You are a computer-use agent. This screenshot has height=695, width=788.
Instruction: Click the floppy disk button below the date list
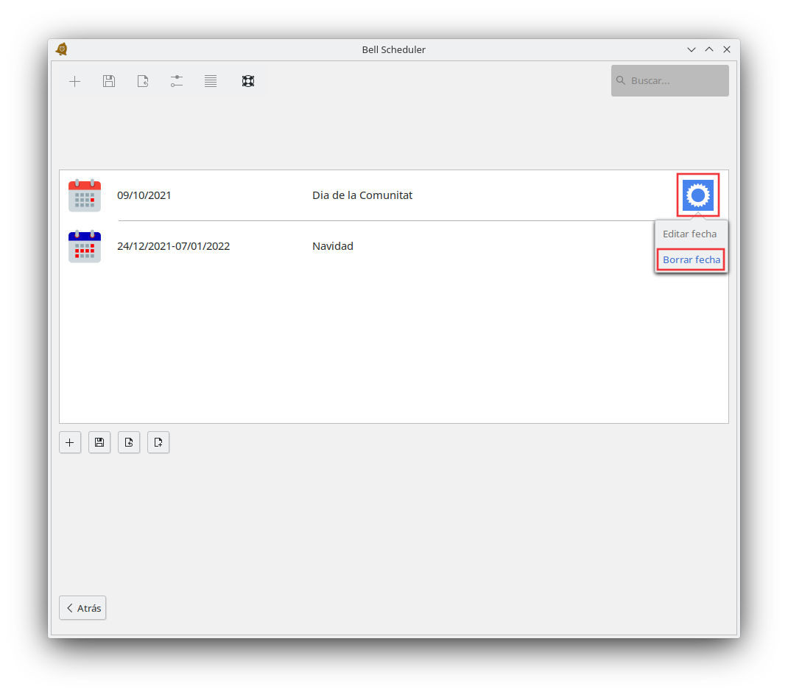[99, 442]
